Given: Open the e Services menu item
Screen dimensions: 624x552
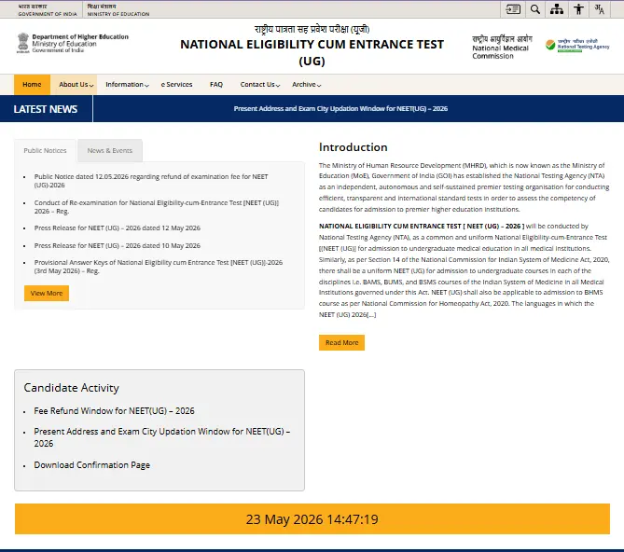Looking at the screenshot, I should (x=176, y=84).
